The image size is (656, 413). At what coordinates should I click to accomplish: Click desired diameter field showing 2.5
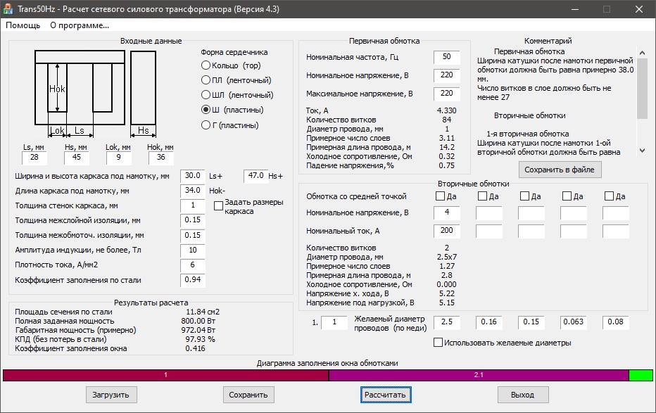pyautogui.click(x=447, y=322)
